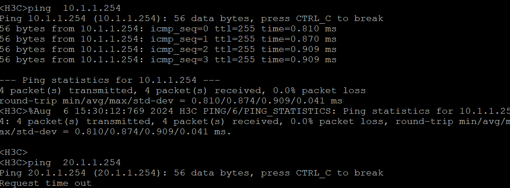Click the icmp_seq=2 reply line
This screenshot has height=188, width=510.
168,49
